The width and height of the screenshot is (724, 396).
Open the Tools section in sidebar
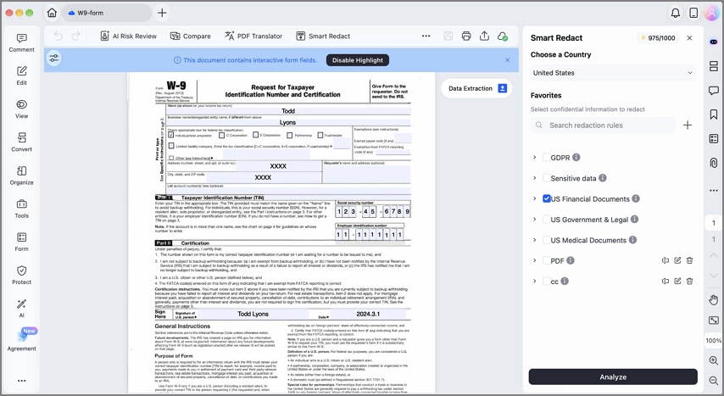[22, 209]
